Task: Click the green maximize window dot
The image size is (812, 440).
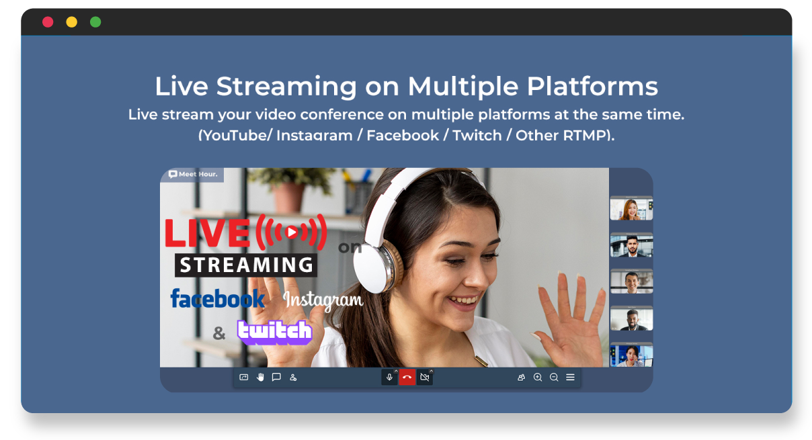Action: click(95, 22)
